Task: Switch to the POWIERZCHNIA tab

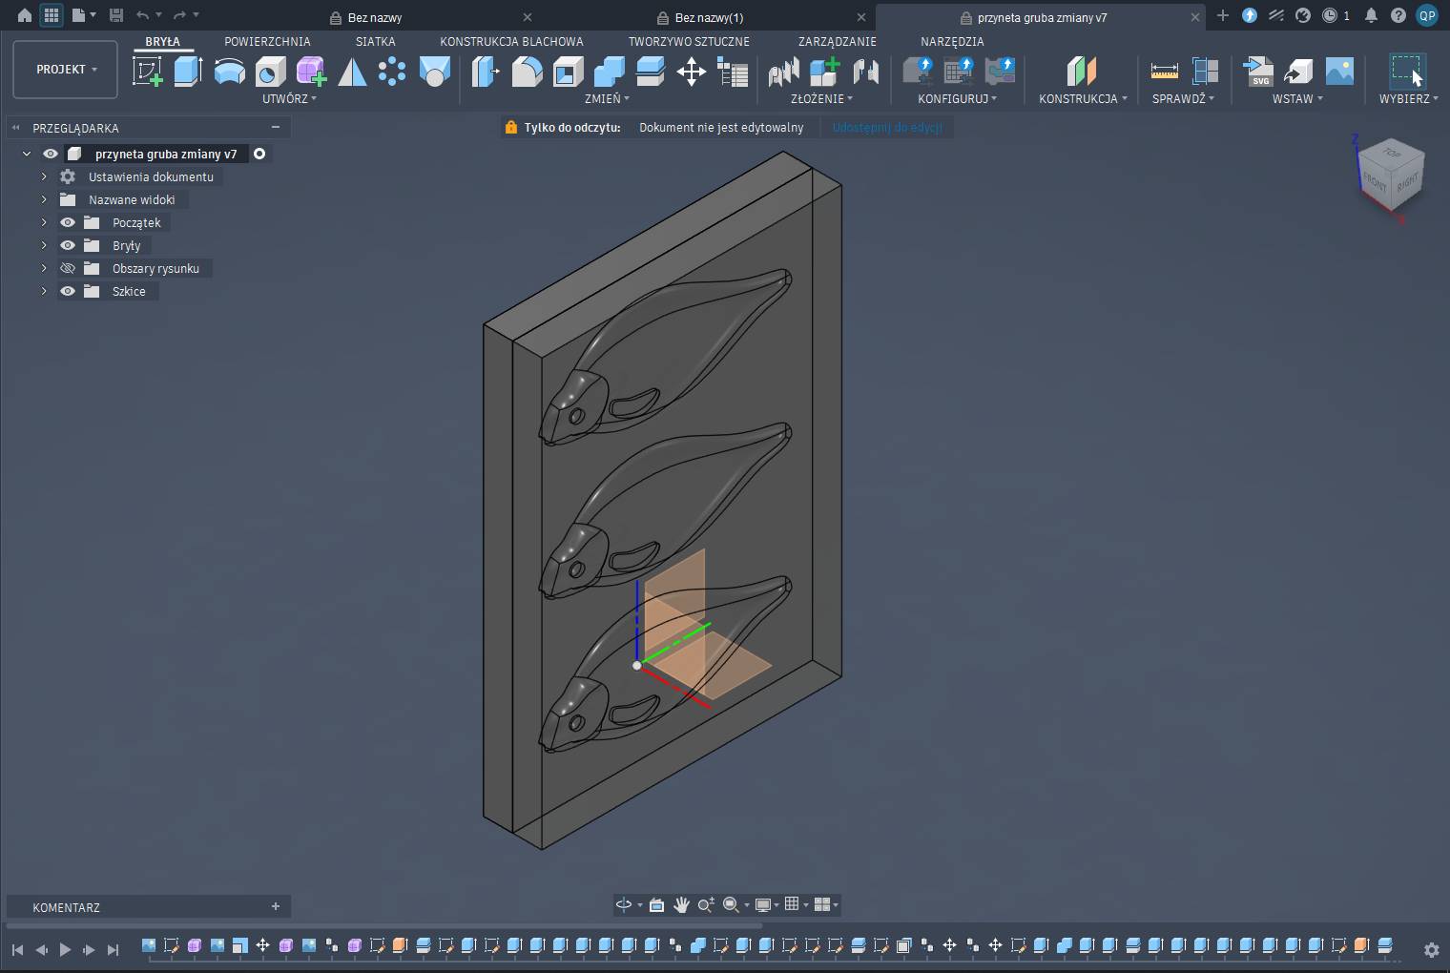Action: 267,41
